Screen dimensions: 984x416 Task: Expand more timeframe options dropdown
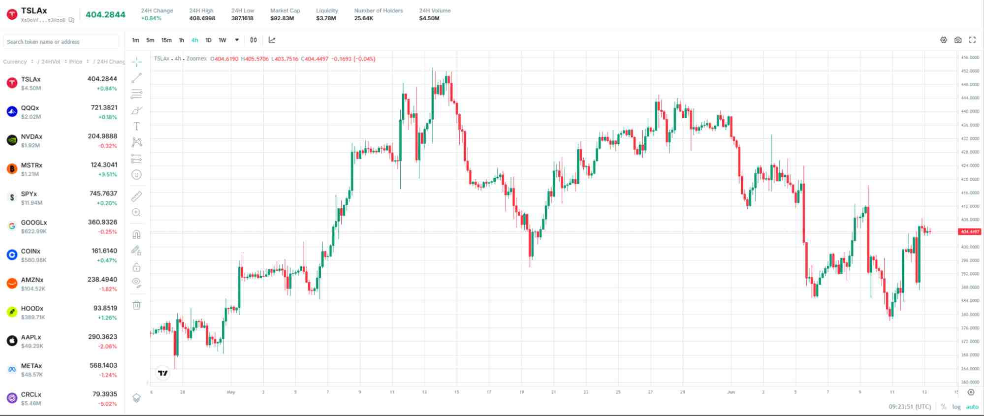tap(237, 40)
